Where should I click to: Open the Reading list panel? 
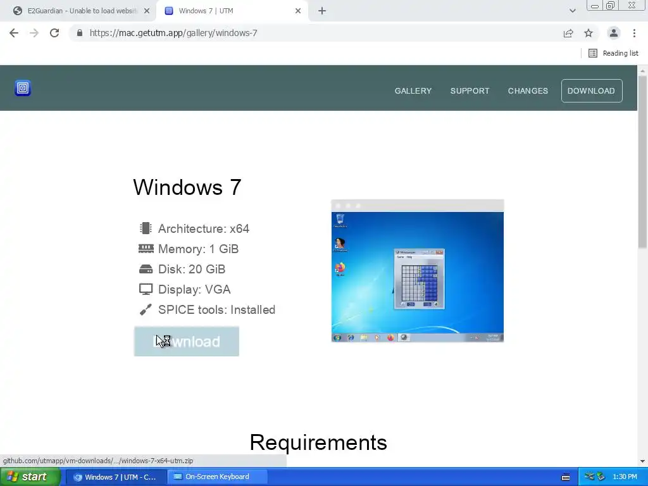pos(613,53)
